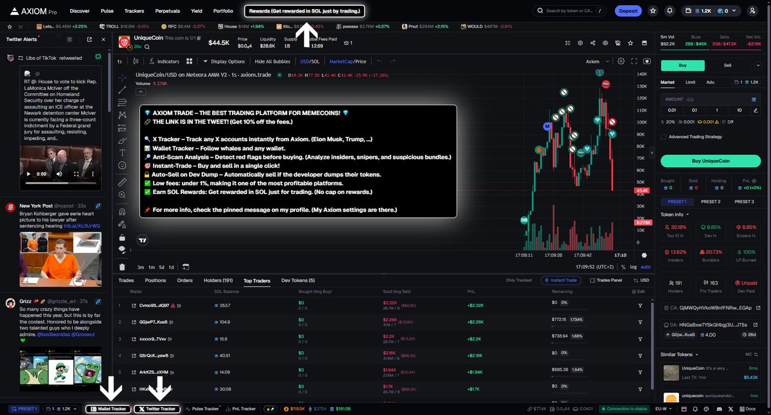Screen dimensions: 771x415
Task: Select the crosshair cursor tool
Action: 122,77
